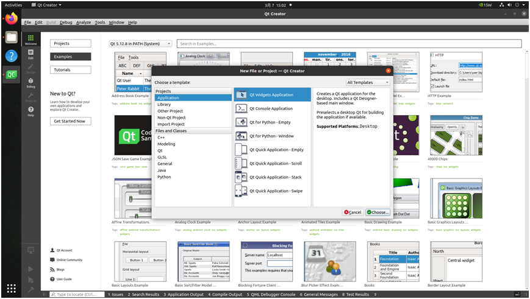Open the Welcome mode grid icon
Image resolution: width=530 pixels, height=299 pixels.
point(30,40)
